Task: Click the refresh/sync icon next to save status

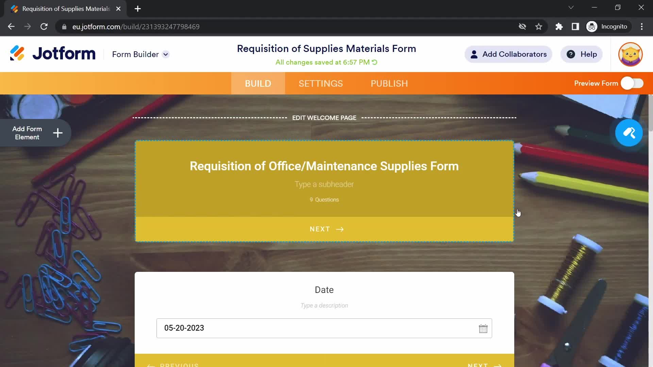Action: (375, 62)
